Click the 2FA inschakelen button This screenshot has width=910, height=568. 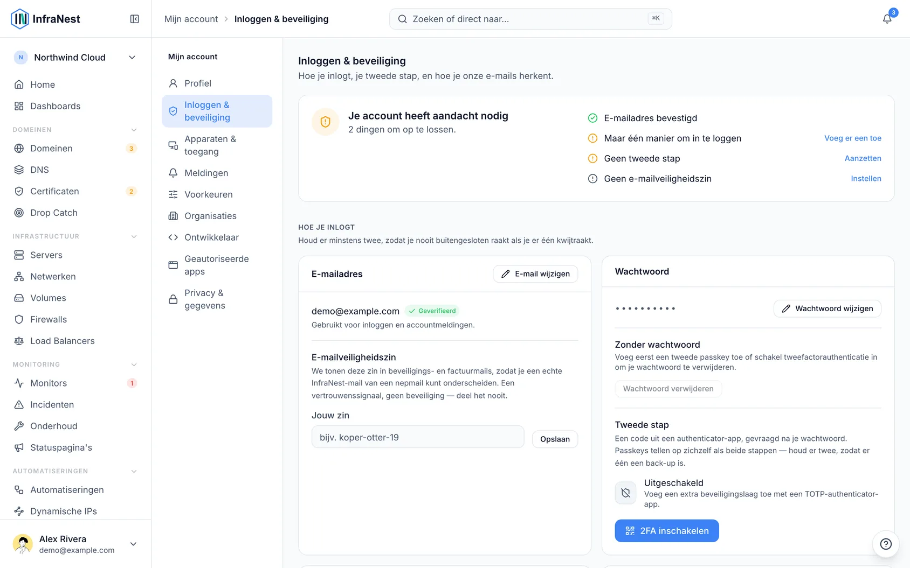coord(667,531)
